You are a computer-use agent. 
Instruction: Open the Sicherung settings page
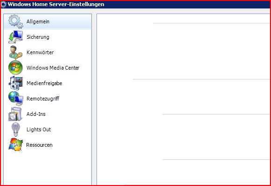(48, 37)
